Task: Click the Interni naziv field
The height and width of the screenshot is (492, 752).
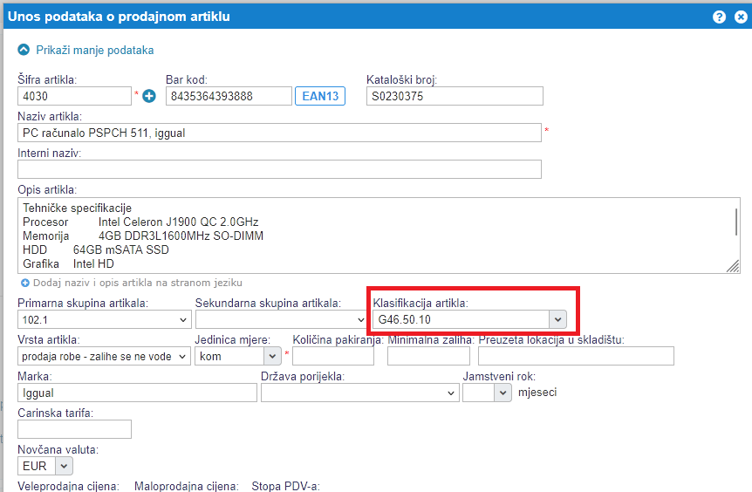Action: (x=278, y=169)
